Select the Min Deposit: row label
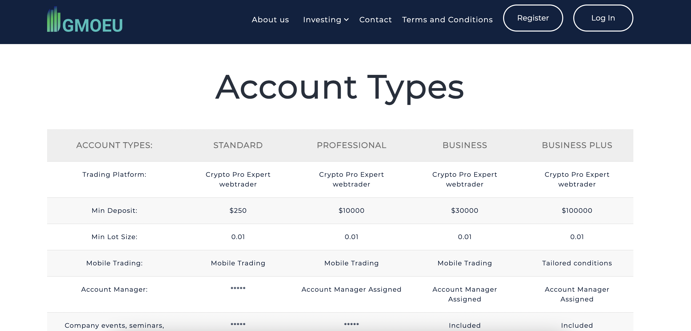The width and height of the screenshot is (691, 331). [x=114, y=210]
